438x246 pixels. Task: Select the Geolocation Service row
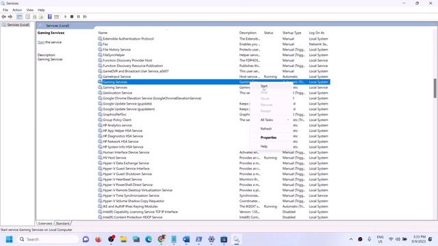(x=214, y=93)
